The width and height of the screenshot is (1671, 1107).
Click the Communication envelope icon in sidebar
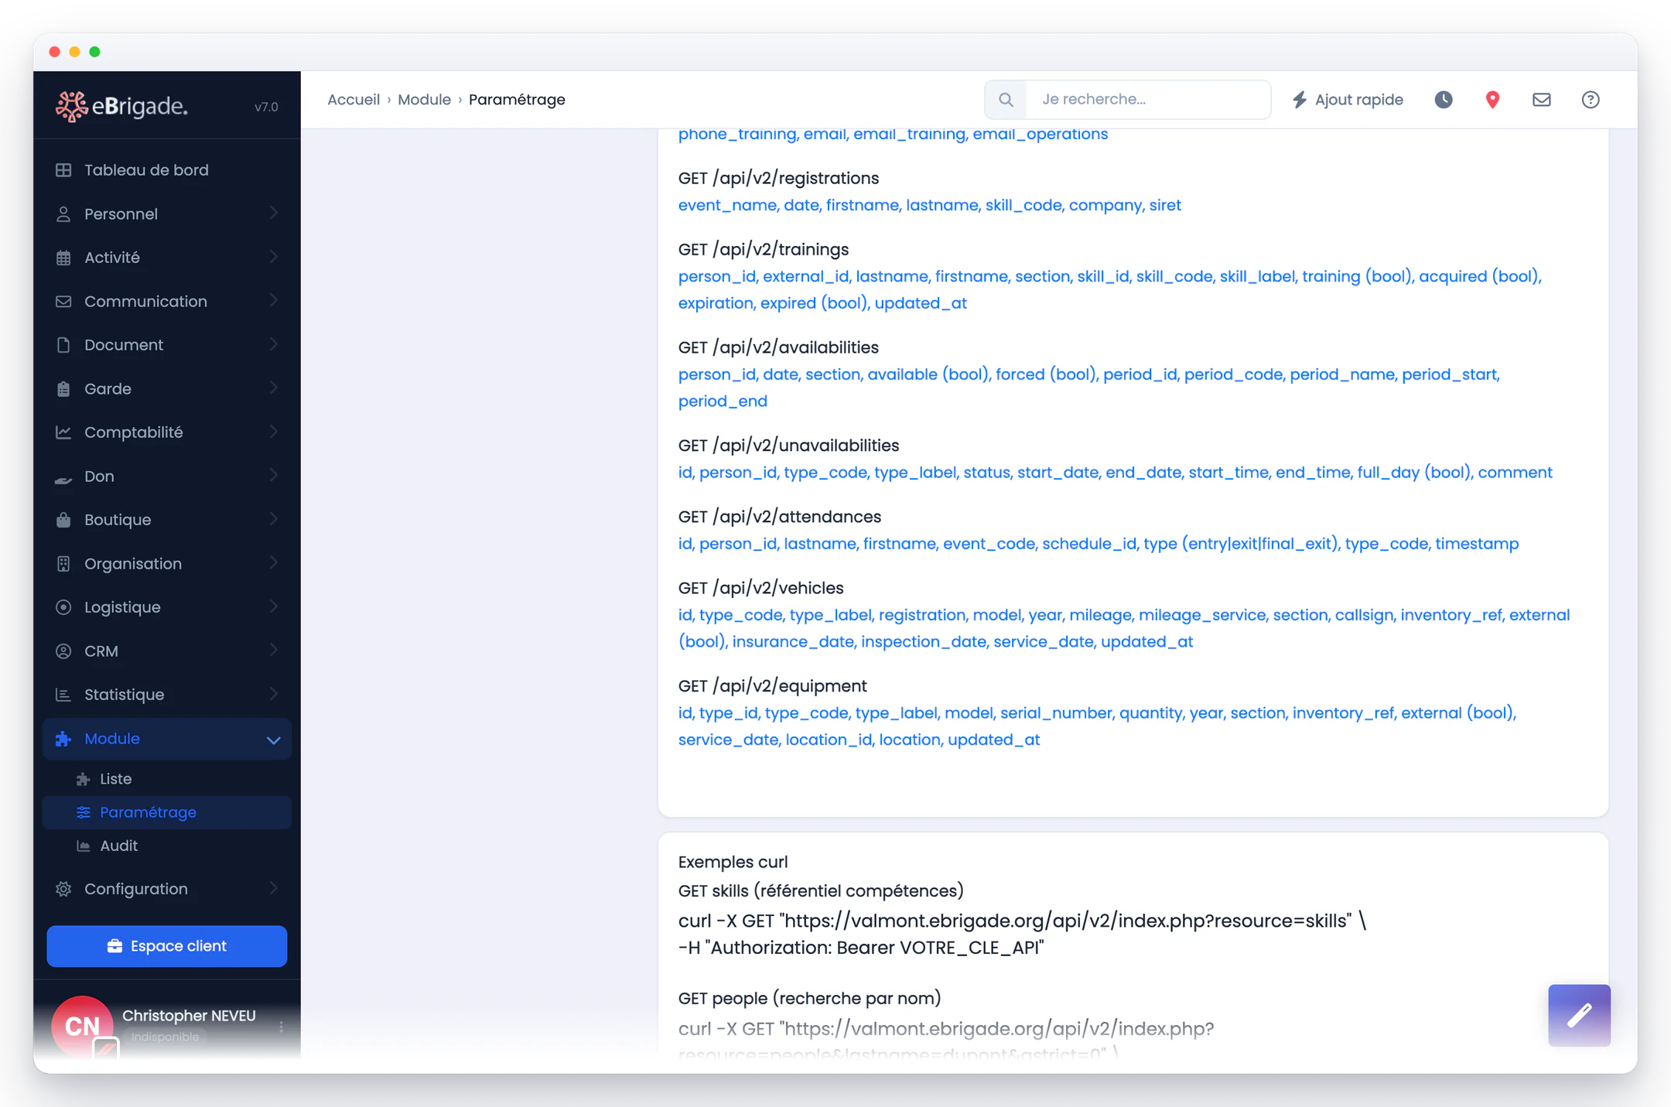[63, 302]
